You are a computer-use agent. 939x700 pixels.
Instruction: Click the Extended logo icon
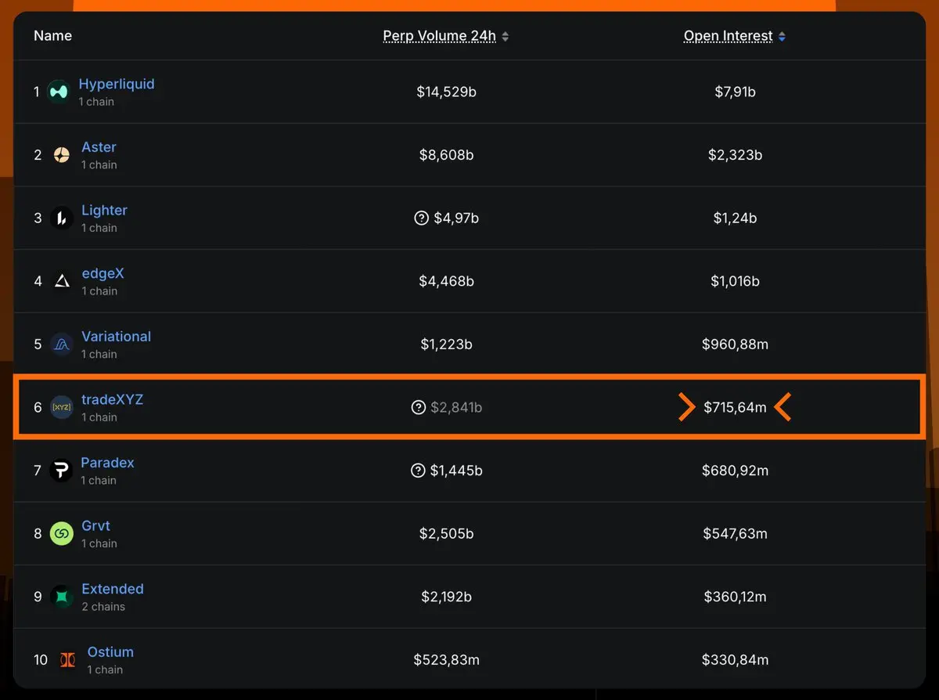pos(62,597)
